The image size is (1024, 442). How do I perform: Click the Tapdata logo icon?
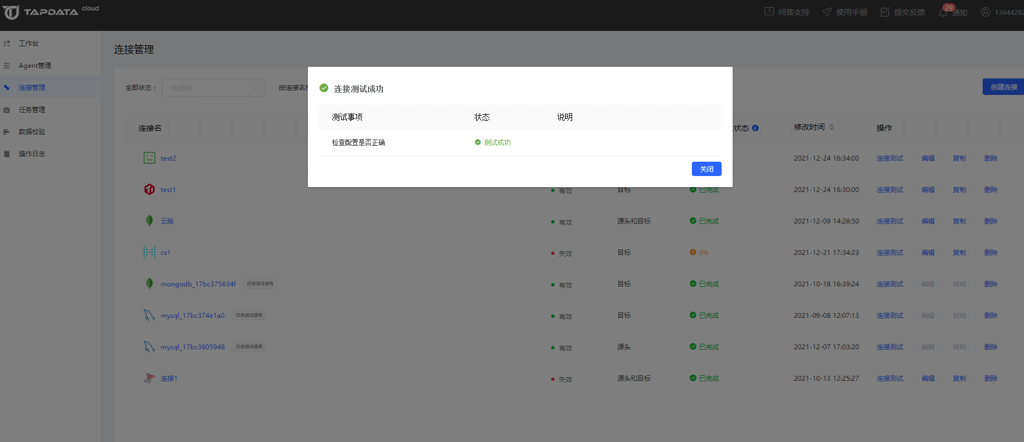click(x=11, y=12)
